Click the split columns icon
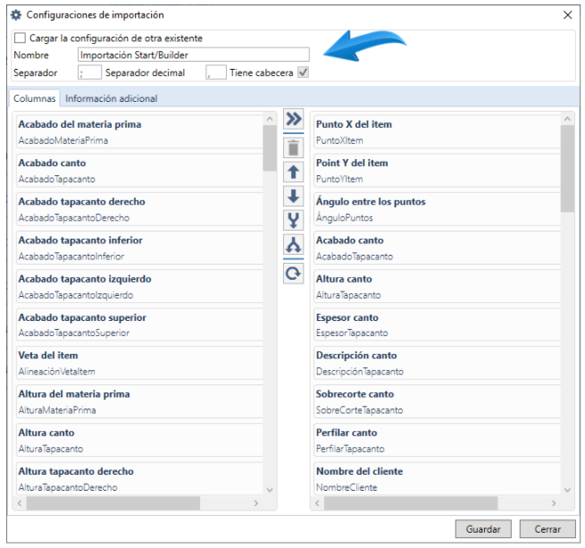This screenshot has width=585, height=548. click(x=293, y=245)
